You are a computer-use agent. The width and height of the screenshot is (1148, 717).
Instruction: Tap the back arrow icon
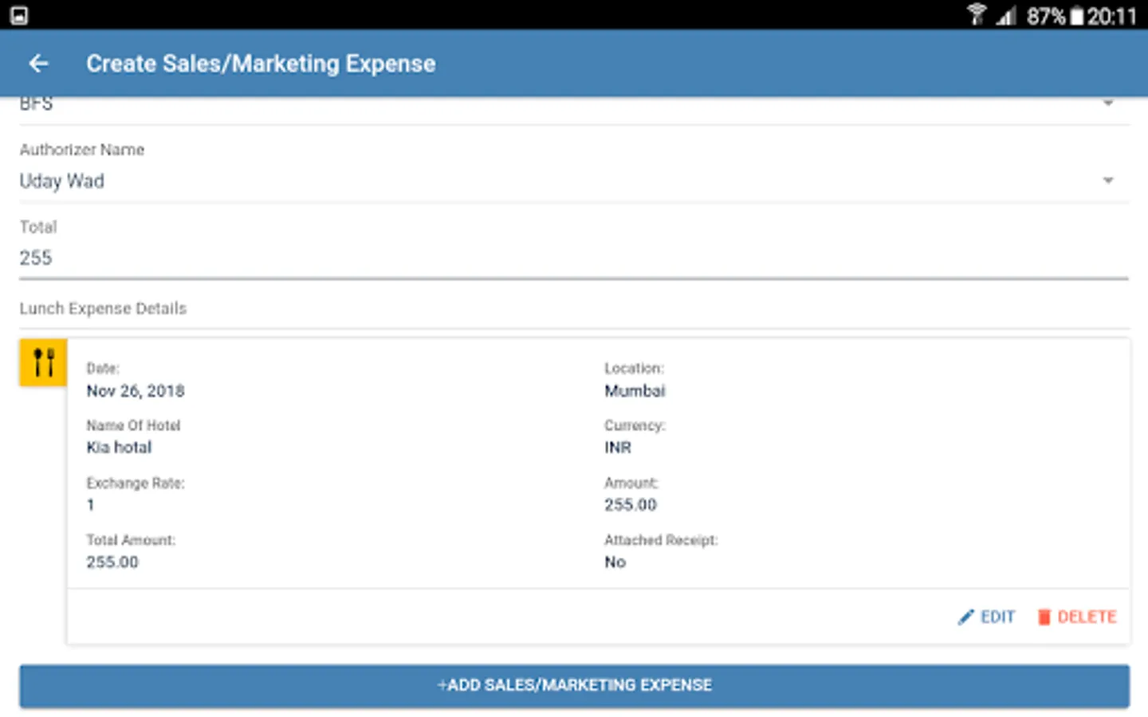(x=38, y=64)
